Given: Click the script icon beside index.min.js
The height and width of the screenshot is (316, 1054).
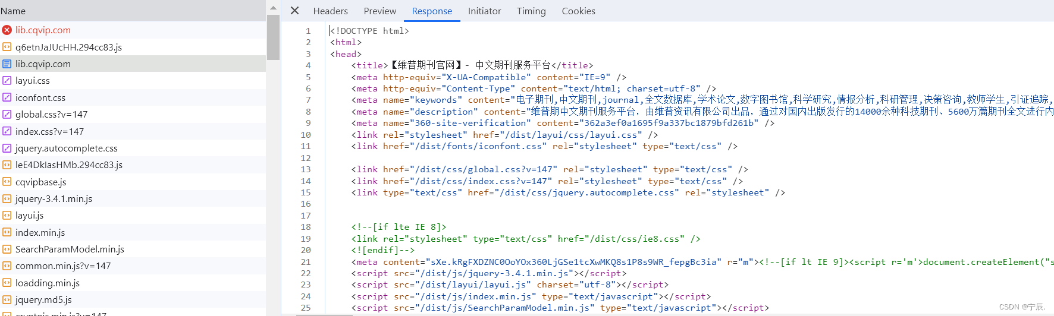Looking at the screenshot, I should pyautogui.click(x=7, y=232).
